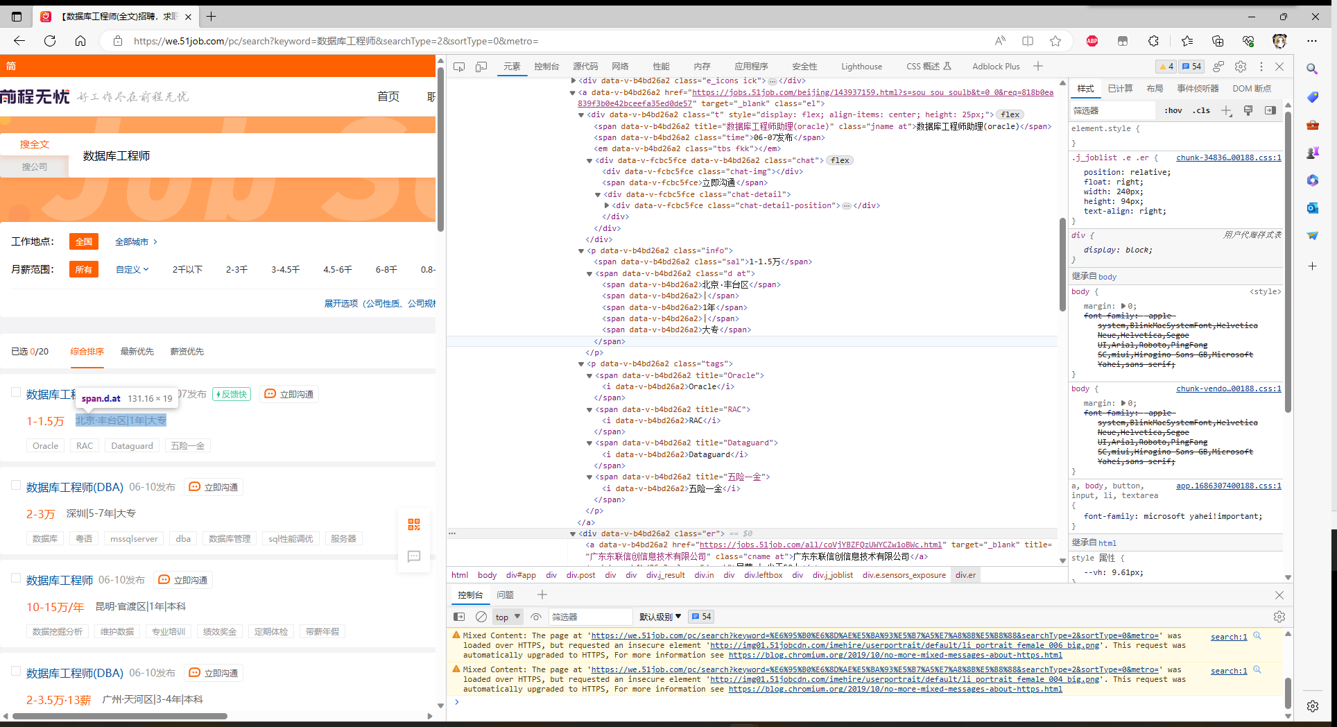Add page to favorites star icon
The image size is (1337, 727).
[1055, 41]
